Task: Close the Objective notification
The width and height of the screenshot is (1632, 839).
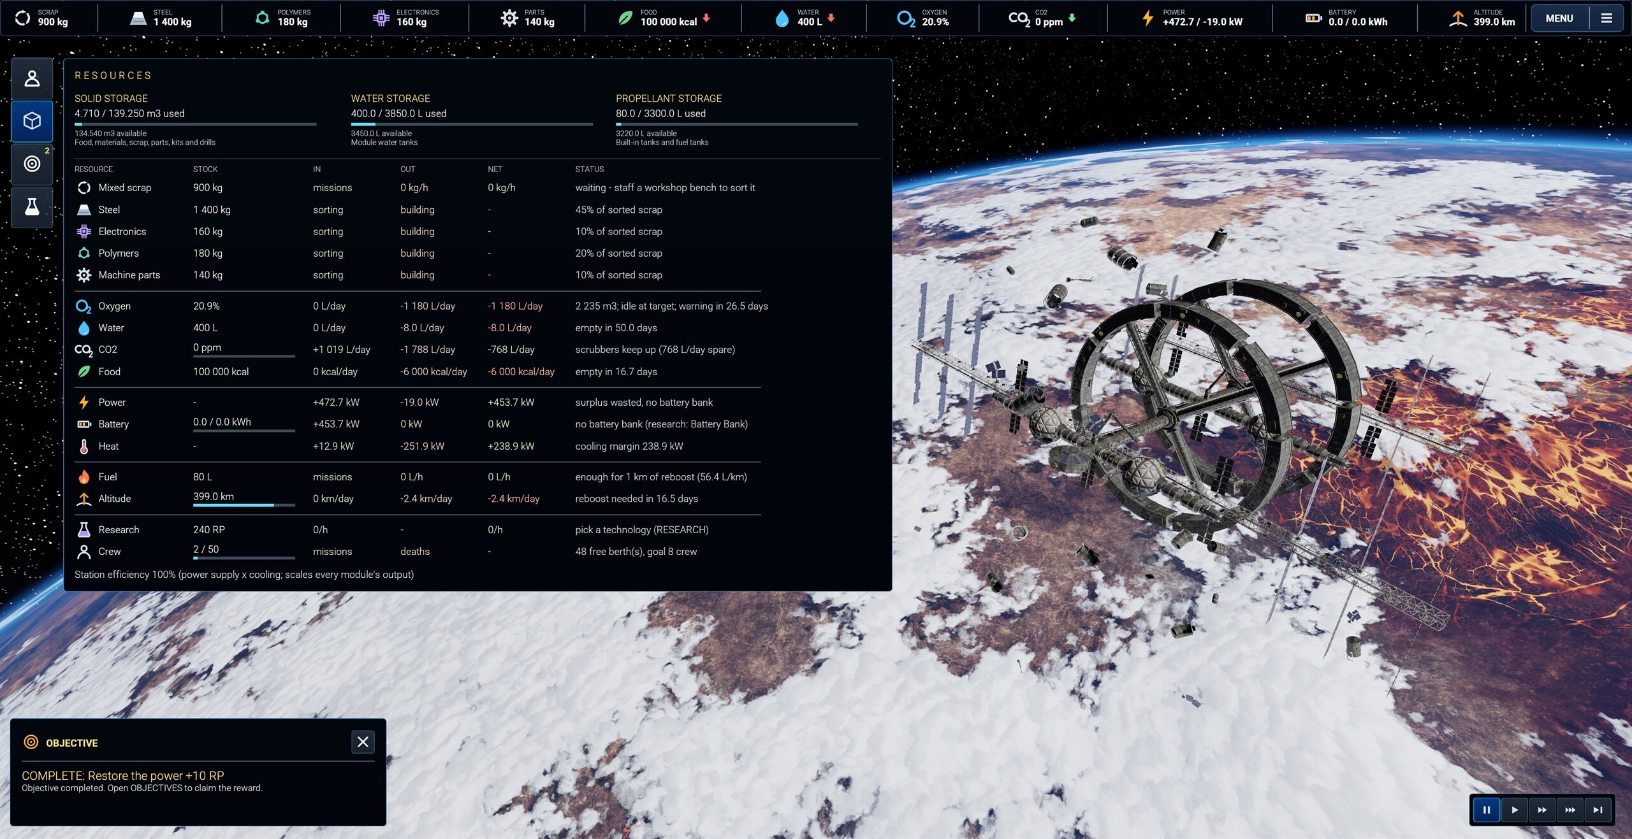Action: point(363,742)
